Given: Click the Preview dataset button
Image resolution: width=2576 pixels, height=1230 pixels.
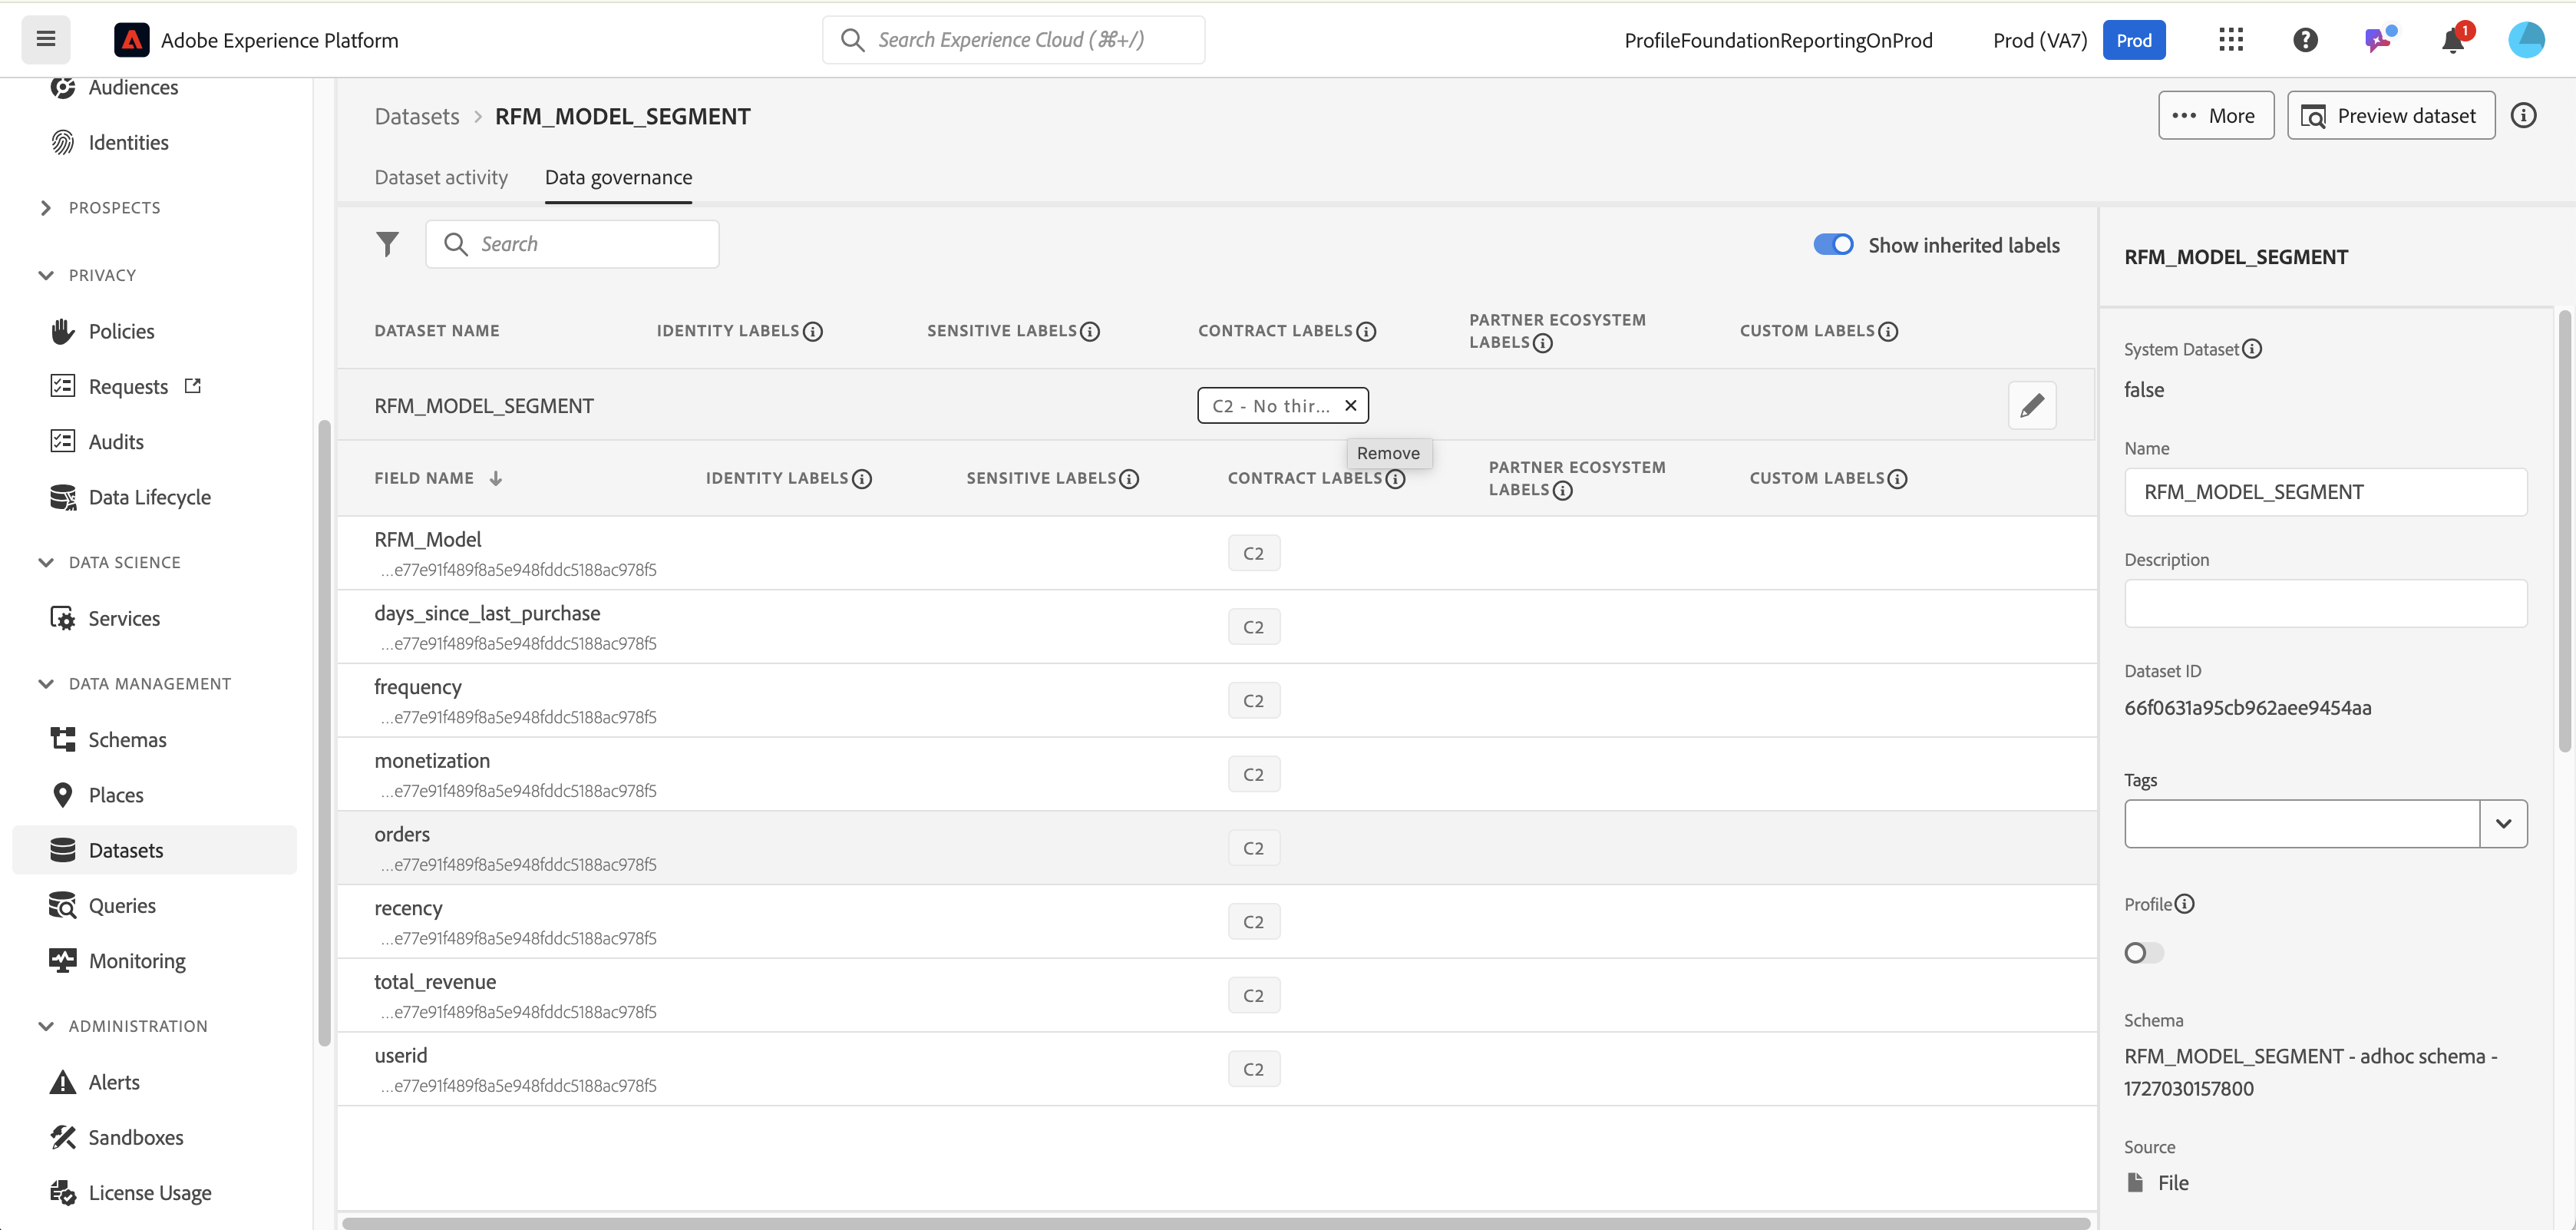Looking at the screenshot, I should coord(2390,116).
